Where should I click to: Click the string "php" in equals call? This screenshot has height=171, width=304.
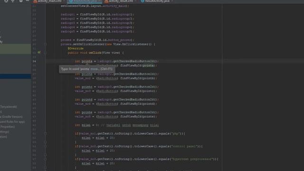[x=176, y=133]
